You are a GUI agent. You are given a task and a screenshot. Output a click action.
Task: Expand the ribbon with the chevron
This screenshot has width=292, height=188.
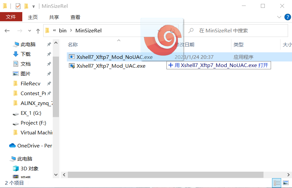(x=279, y=17)
